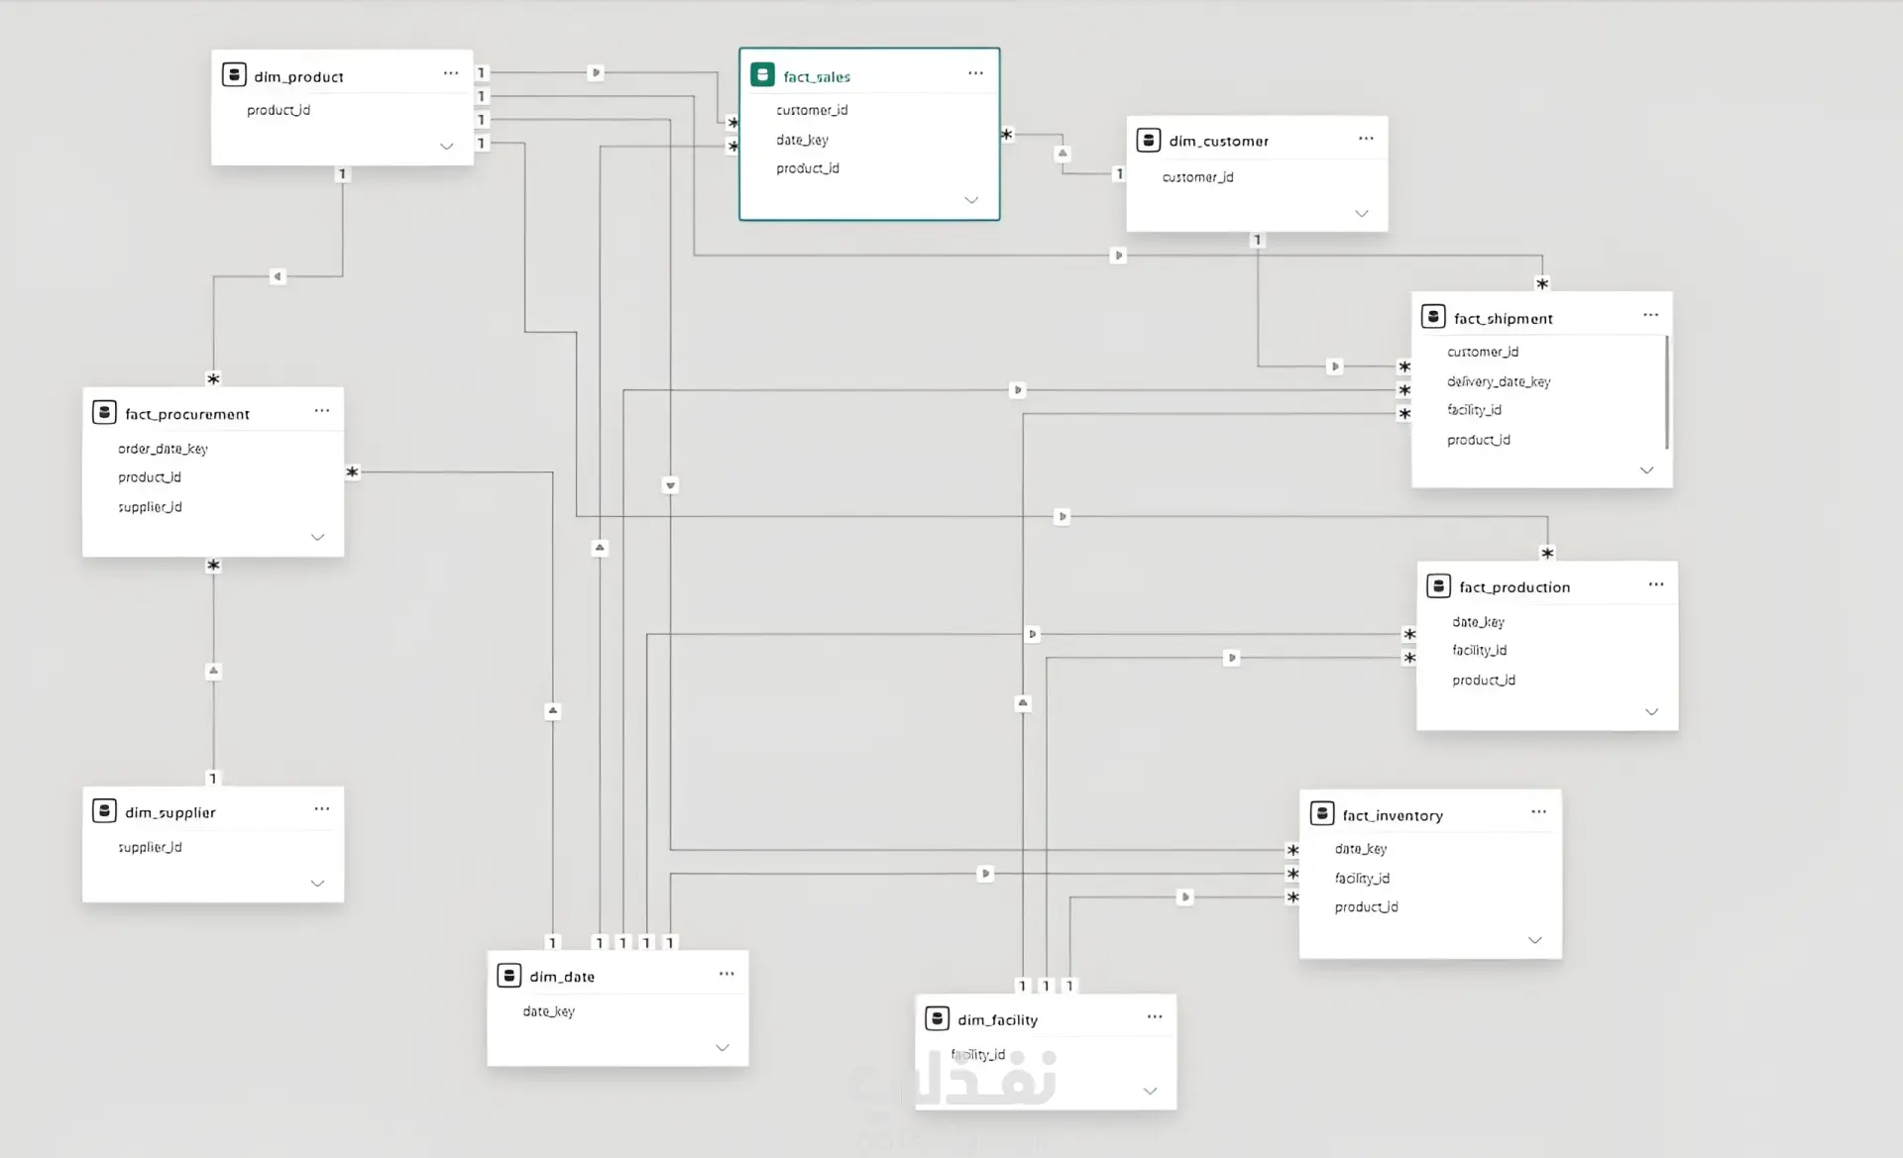Click the dim_product table icon
The height and width of the screenshot is (1158, 1903).
[x=234, y=75]
